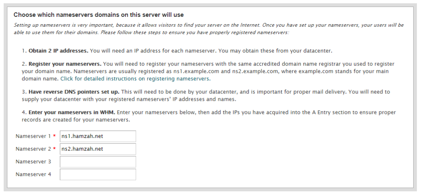Viewport: 421px width, 195px height.
Task: Open the 'Click for detailed instructions' link
Action: pyautogui.click(x=99, y=79)
